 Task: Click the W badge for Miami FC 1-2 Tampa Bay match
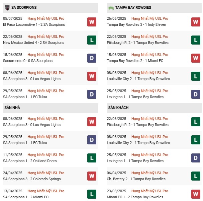(x=196, y=194)
